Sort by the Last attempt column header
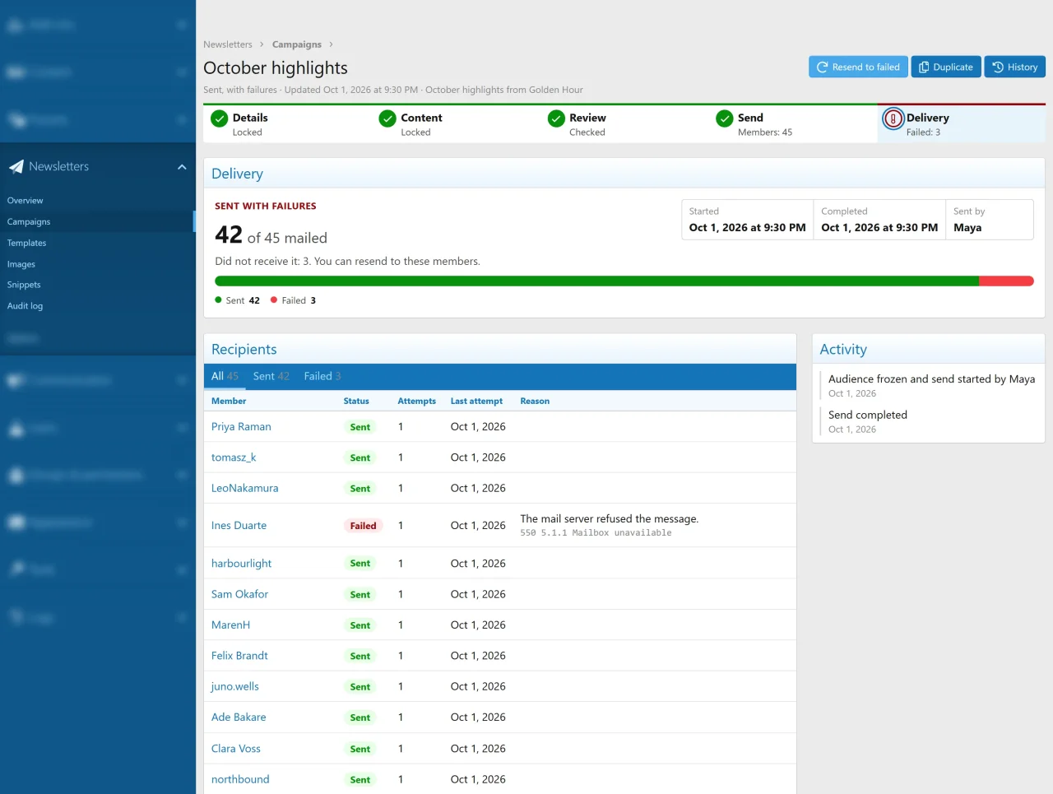This screenshot has width=1053, height=794. coord(476,402)
